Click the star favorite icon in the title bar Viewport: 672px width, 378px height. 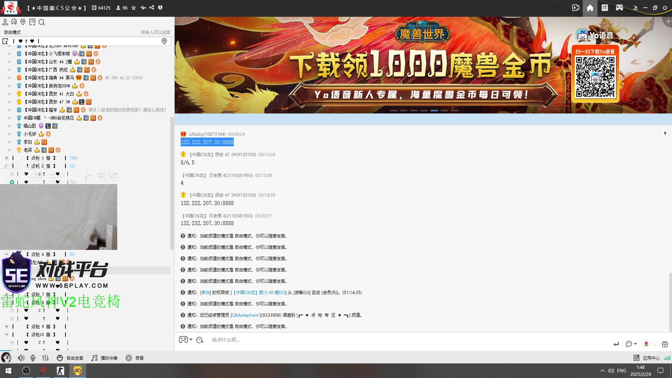(134, 8)
